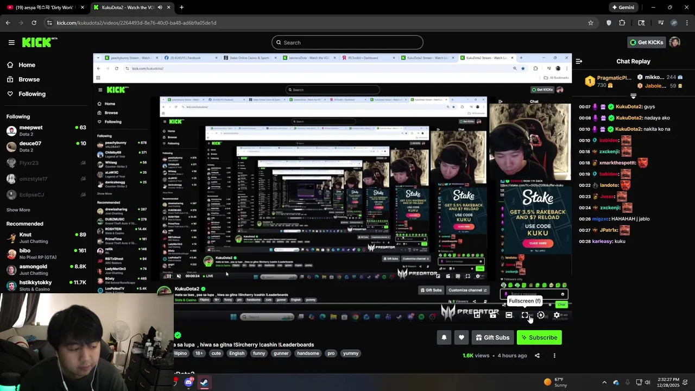Viewport: 695px width, 391px height.
Task: Click the English tag
Action: click(237, 354)
